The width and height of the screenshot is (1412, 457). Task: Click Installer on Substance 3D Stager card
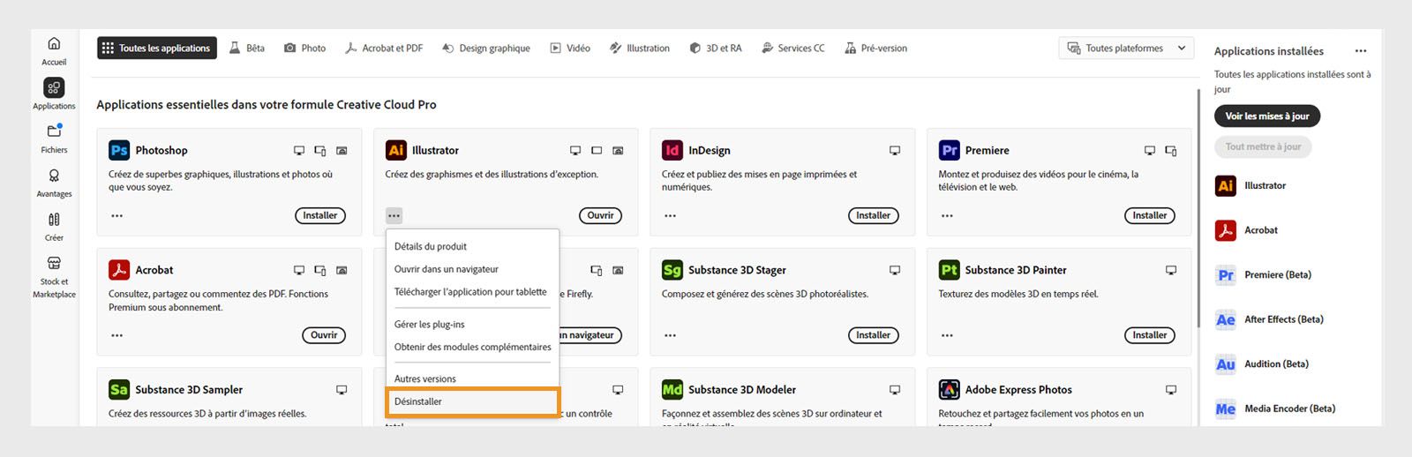tap(874, 335)
